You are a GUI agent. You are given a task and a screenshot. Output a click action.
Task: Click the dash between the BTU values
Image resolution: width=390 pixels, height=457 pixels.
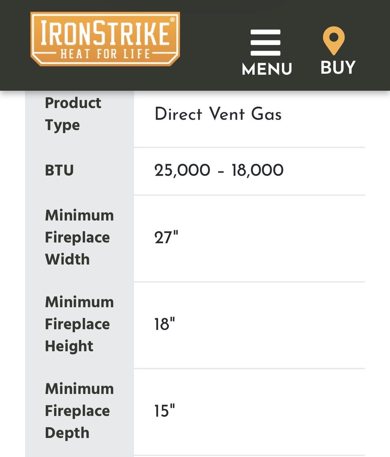click(x=221, y=171)
